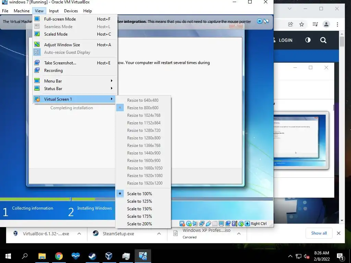Open Steam from the taskbar

click(x=92, y=256)
